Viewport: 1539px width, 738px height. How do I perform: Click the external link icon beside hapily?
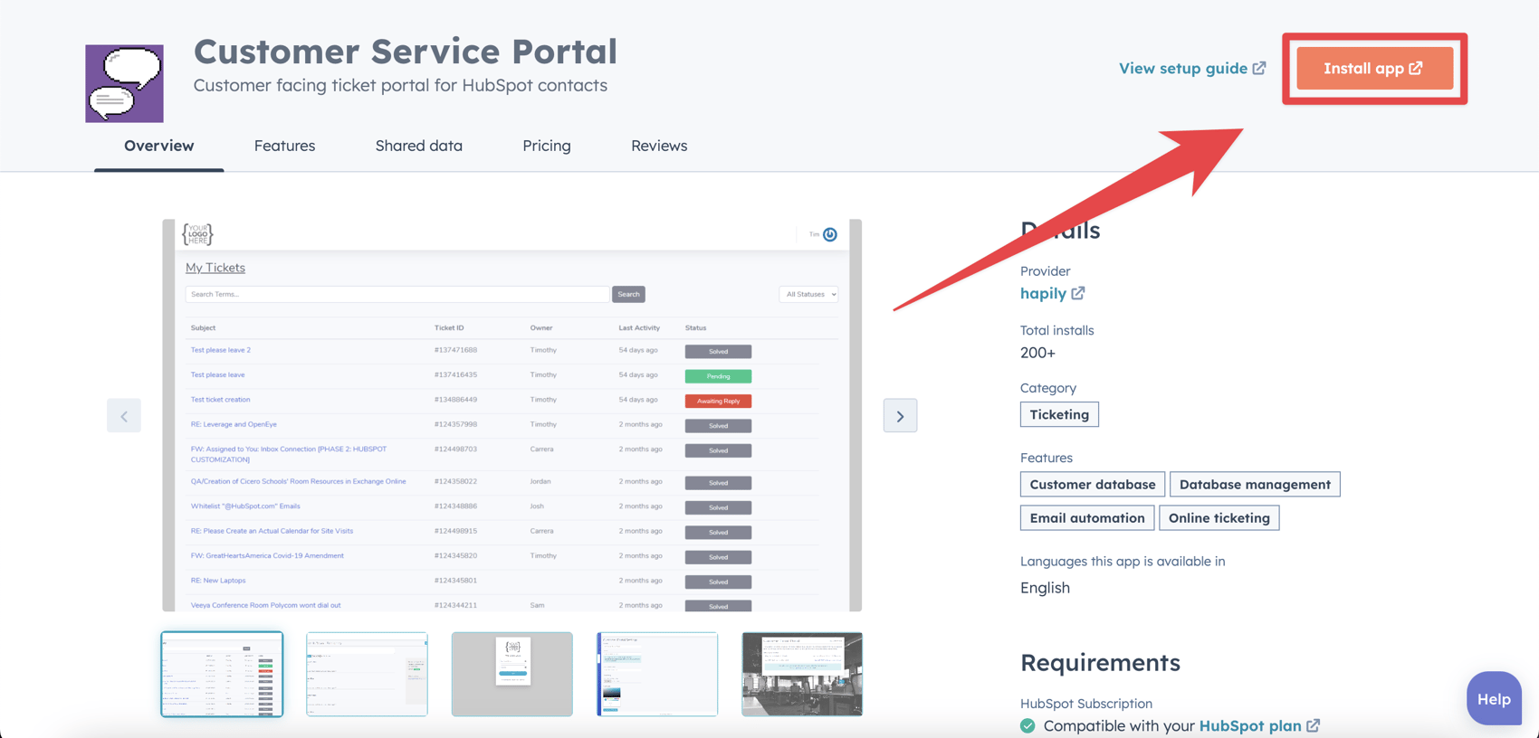coord(1078,293)
